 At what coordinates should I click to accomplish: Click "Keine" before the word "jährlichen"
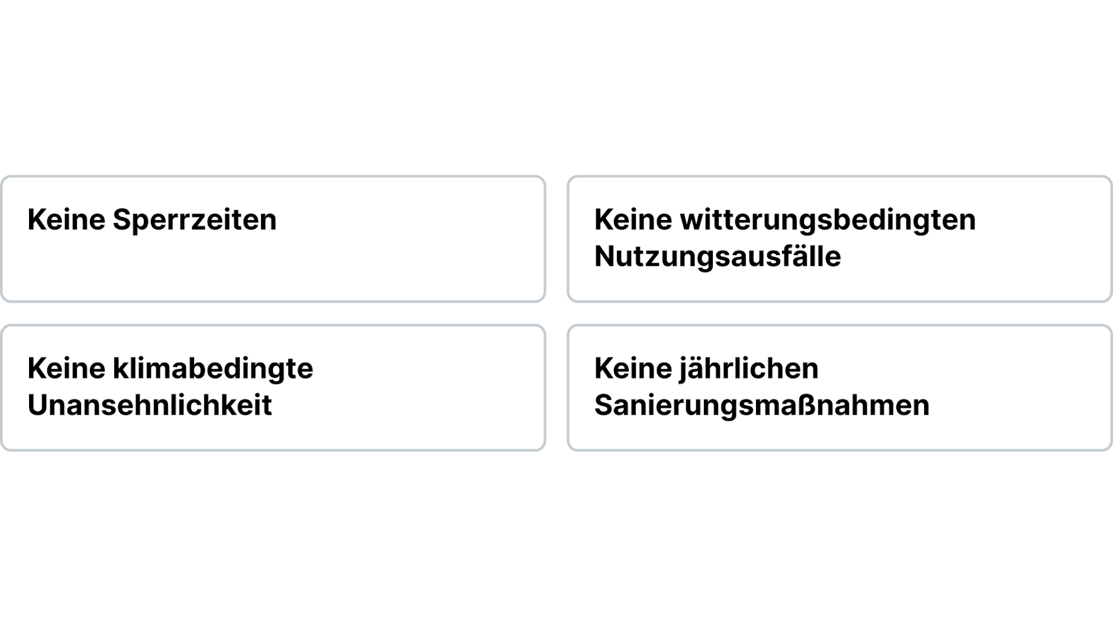click(x=633, y=369)
